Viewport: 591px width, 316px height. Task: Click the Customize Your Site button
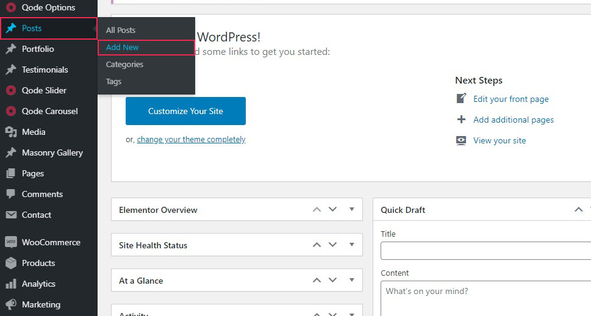(185, 111)
